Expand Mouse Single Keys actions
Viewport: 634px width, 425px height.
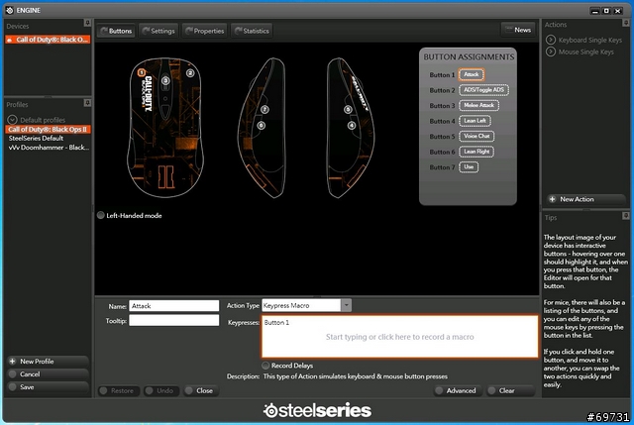click(551, 52)
